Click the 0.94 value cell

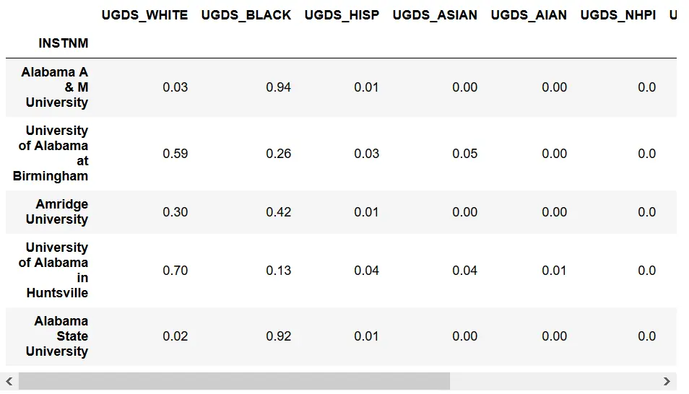pyautogui.click(x=278, y=87)
